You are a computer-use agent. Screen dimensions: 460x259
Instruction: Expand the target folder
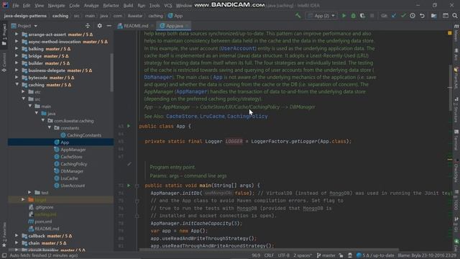tap(24, 200)
